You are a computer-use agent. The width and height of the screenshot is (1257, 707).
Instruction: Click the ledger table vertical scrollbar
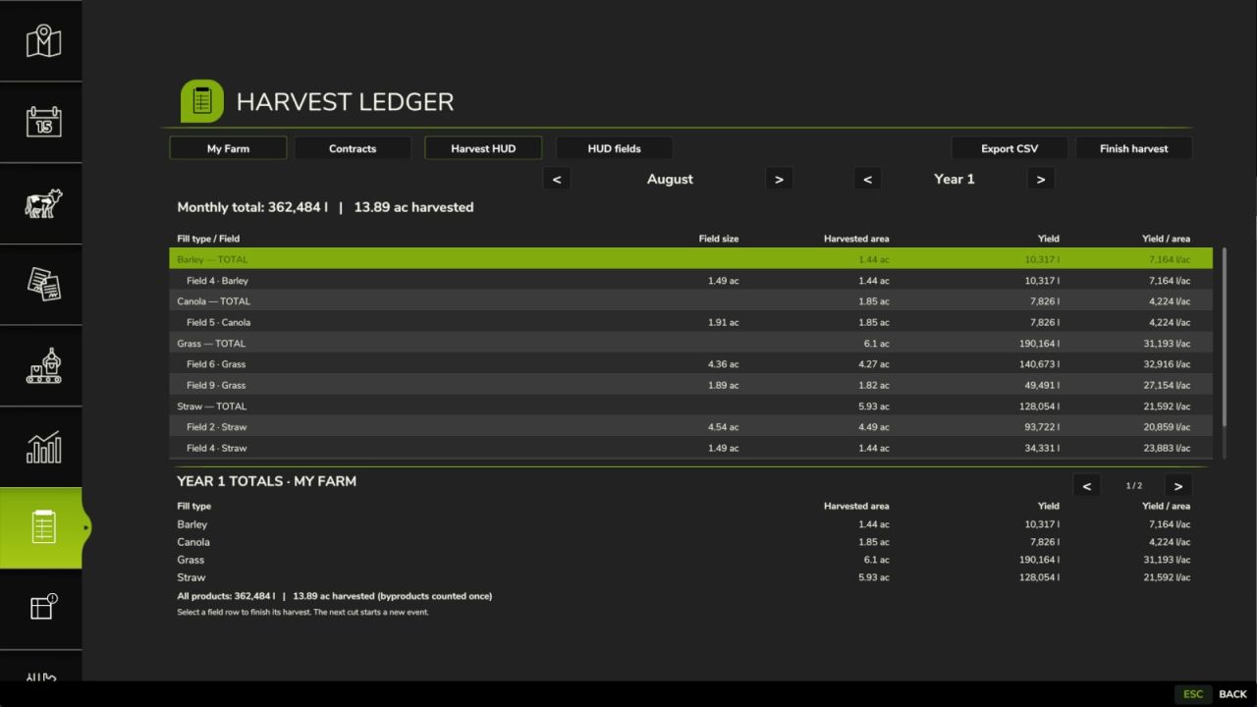click(x=1225, y=338)
